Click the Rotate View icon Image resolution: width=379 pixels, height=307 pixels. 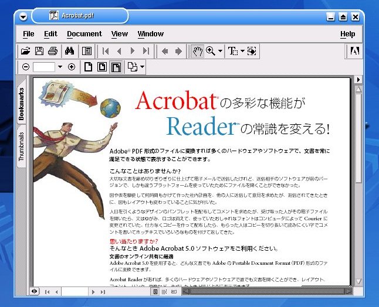(133, 67)
